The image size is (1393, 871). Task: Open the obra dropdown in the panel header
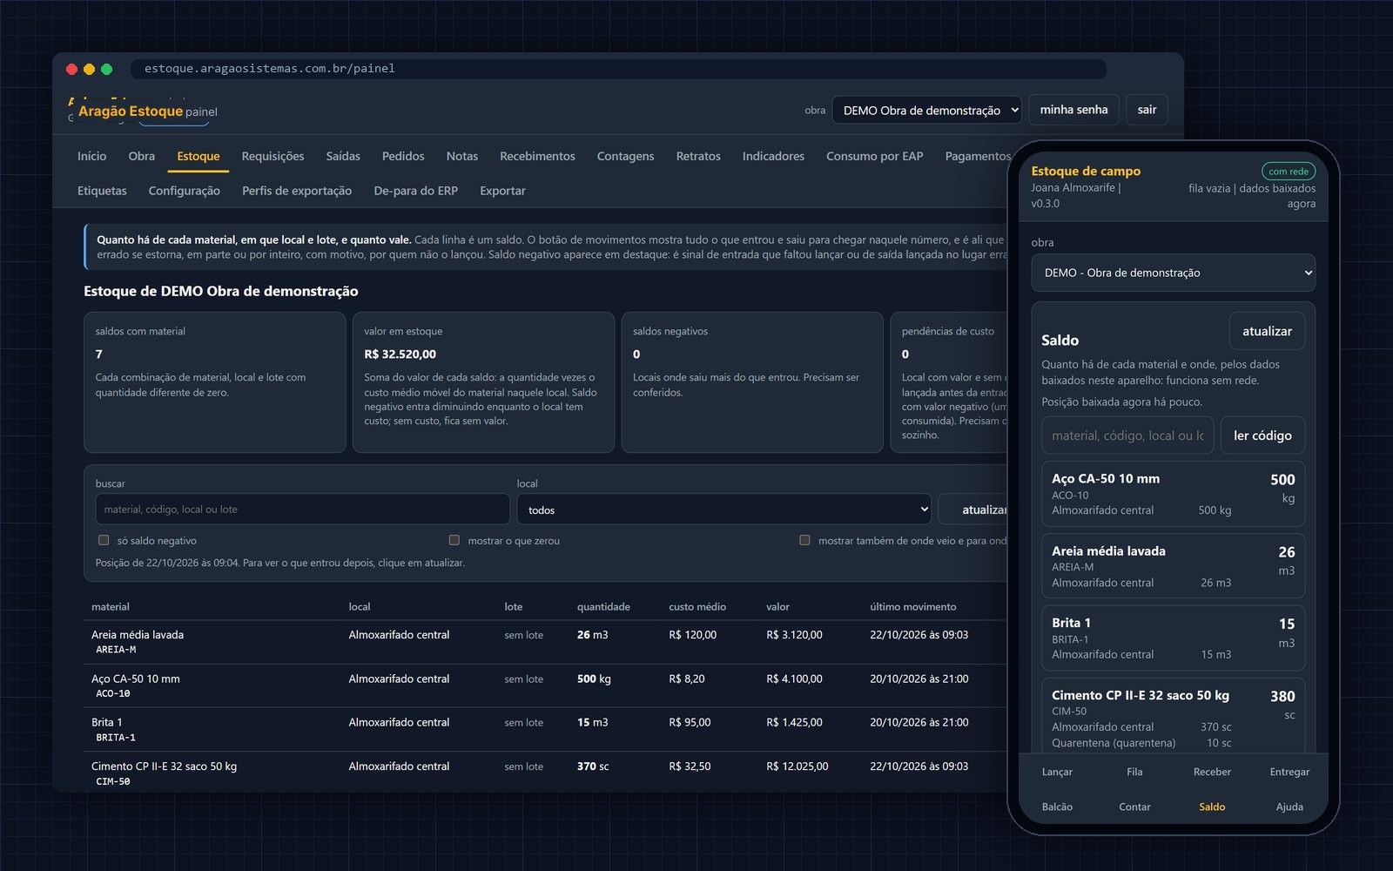tap(927, 110)
